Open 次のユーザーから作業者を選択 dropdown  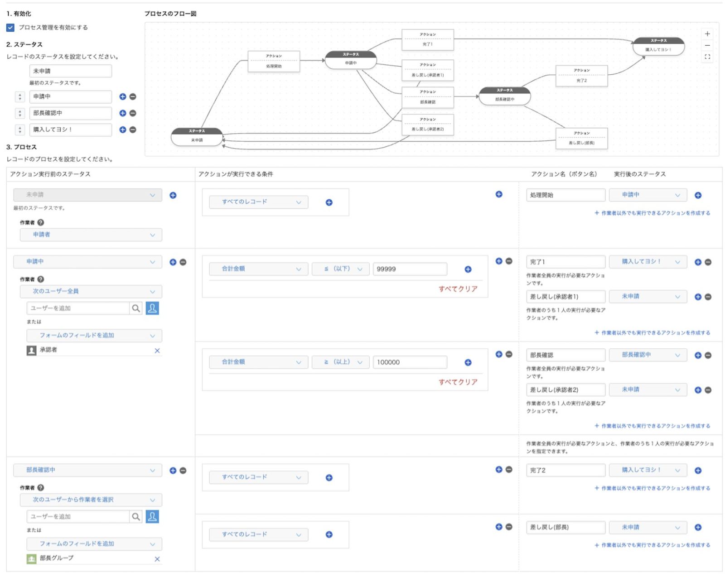91,500
